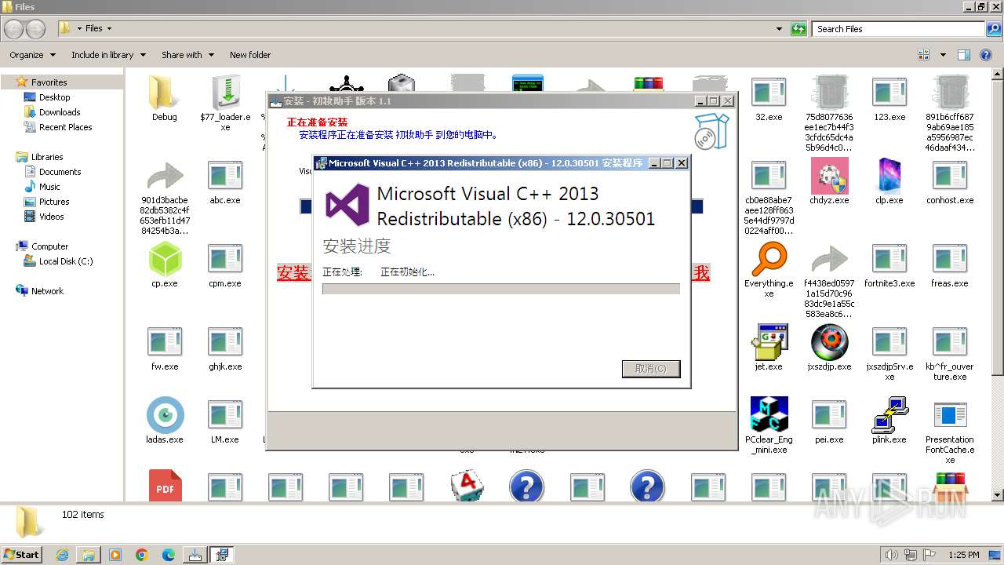Select the 32.exe file icon
1004x565 pixels.
[769, 93]
